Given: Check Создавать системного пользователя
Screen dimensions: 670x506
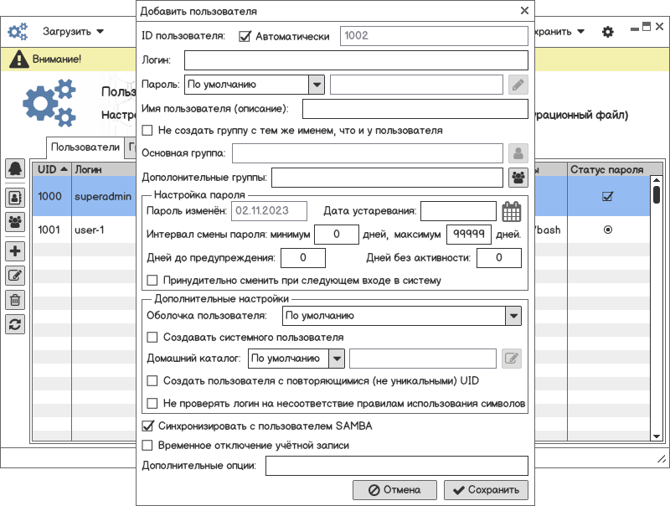Looking at the screenshot, I should pos(152,337).
